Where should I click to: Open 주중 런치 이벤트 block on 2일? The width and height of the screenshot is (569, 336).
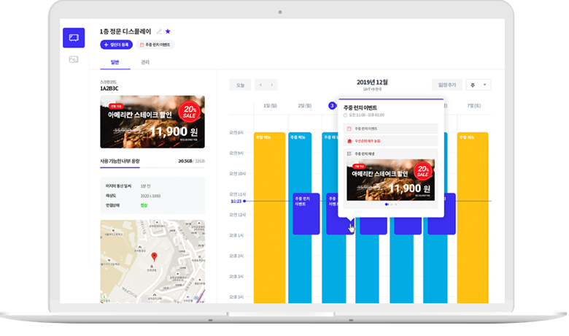(306, 213)
